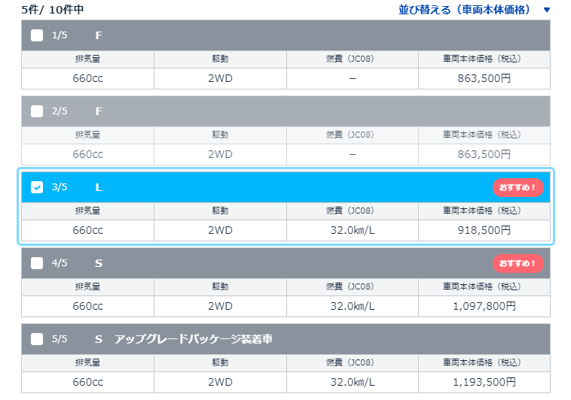Click S アップグレードパッケージ装着車 header text
The width and height of the screenshot is (571, 400).
[x=194, y=339]
